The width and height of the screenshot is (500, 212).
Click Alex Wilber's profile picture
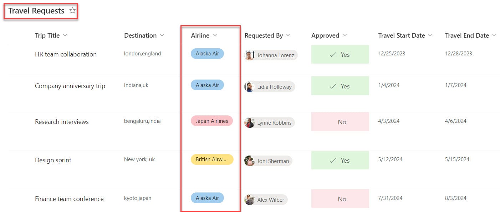tap(249, 200)
